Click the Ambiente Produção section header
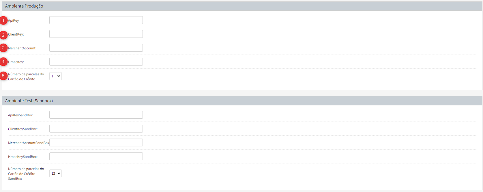483x192 pixels. click(24, 6)
